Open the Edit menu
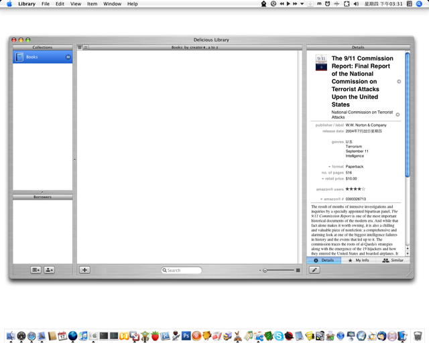This screenshot has width=429, height=343. point(60,4)
